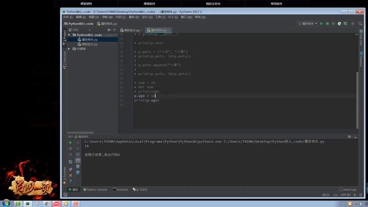Toggle the Database side panel
The height and width of the screenshot is (207, 368).
click(x=361, y=59)
